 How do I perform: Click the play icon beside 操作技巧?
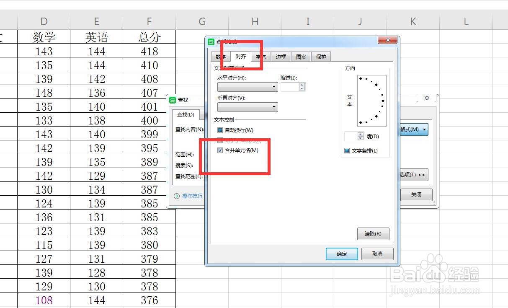tap(176, 196)
